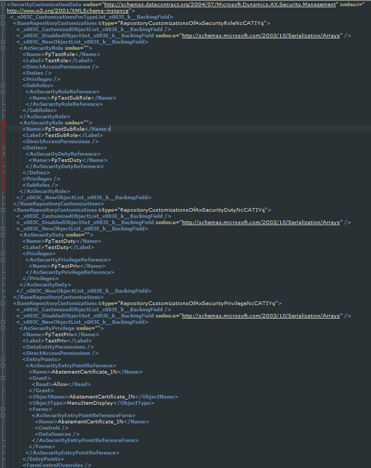Click FpTestDuty inside AxSecurityDutyReference
The width and height of the screenshot is (371, 468).
(66, 160)
